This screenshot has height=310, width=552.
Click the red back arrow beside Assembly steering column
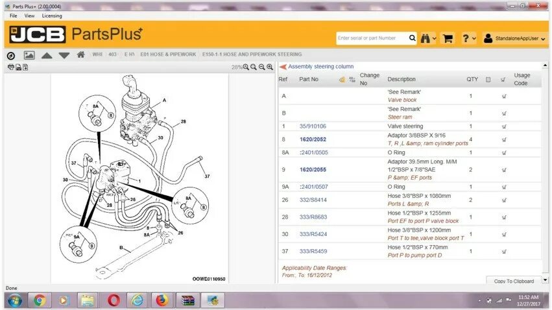pos(283,67)
